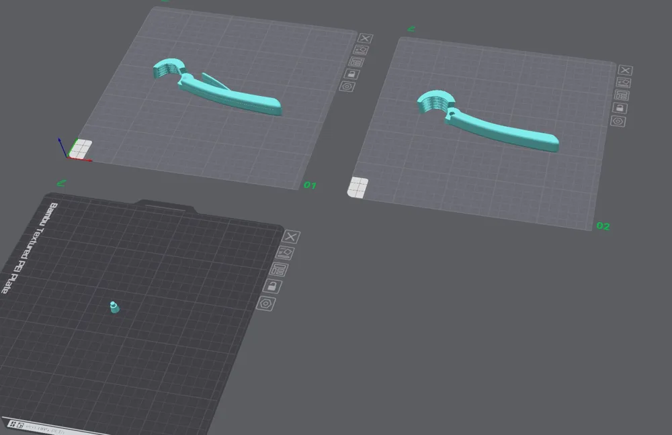This screenshot has height=435, width=672.
Task: Remove the dark Textured PEI plate
Action: coord(291,237)
